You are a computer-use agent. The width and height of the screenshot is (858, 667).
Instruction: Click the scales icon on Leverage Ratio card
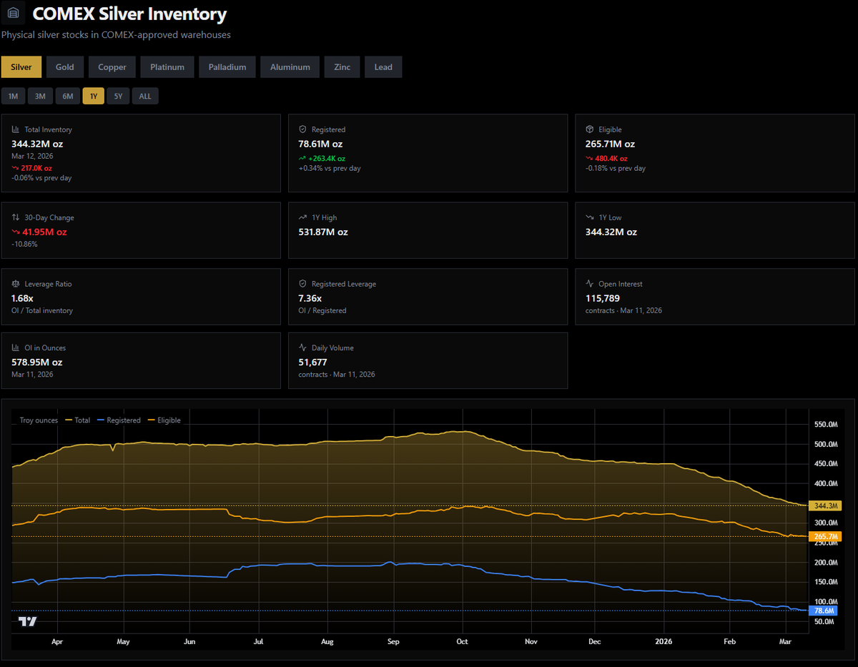(x=16, y=284)
